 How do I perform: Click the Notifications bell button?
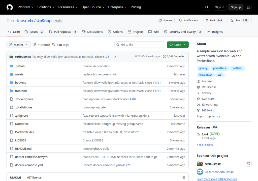188,21
